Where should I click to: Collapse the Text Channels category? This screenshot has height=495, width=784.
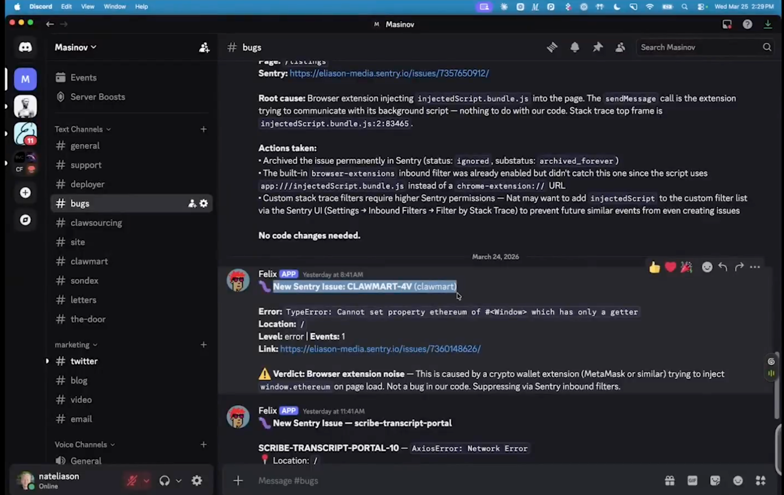(82, 129)
